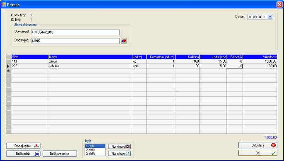Click the Vrijednost column header
Screen dimensions: 284x161
click(x=260, y=57)
